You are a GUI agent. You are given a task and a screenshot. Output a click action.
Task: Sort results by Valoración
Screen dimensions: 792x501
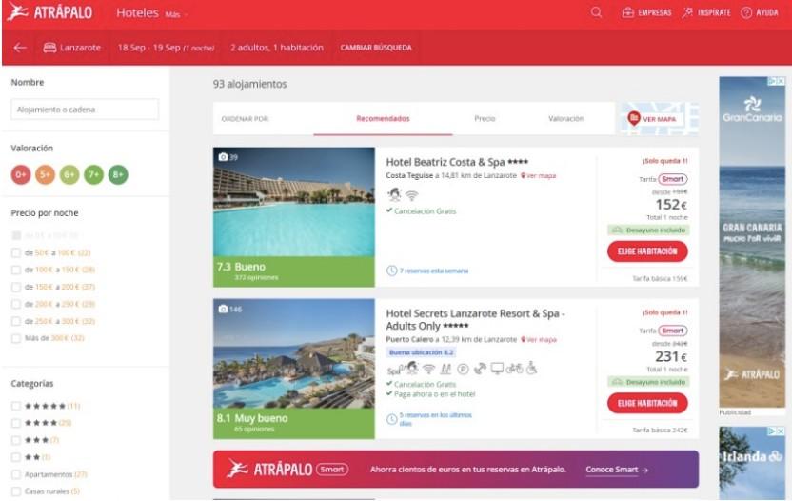click(565, 119)
